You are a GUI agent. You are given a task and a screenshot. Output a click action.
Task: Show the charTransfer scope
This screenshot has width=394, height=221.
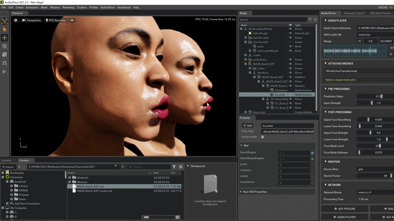coord(290,42)
